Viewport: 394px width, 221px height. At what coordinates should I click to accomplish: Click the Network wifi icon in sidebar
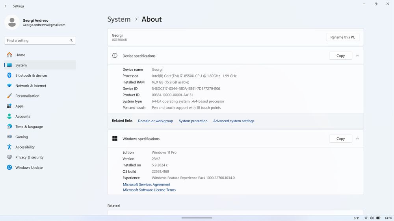(9, 86)
